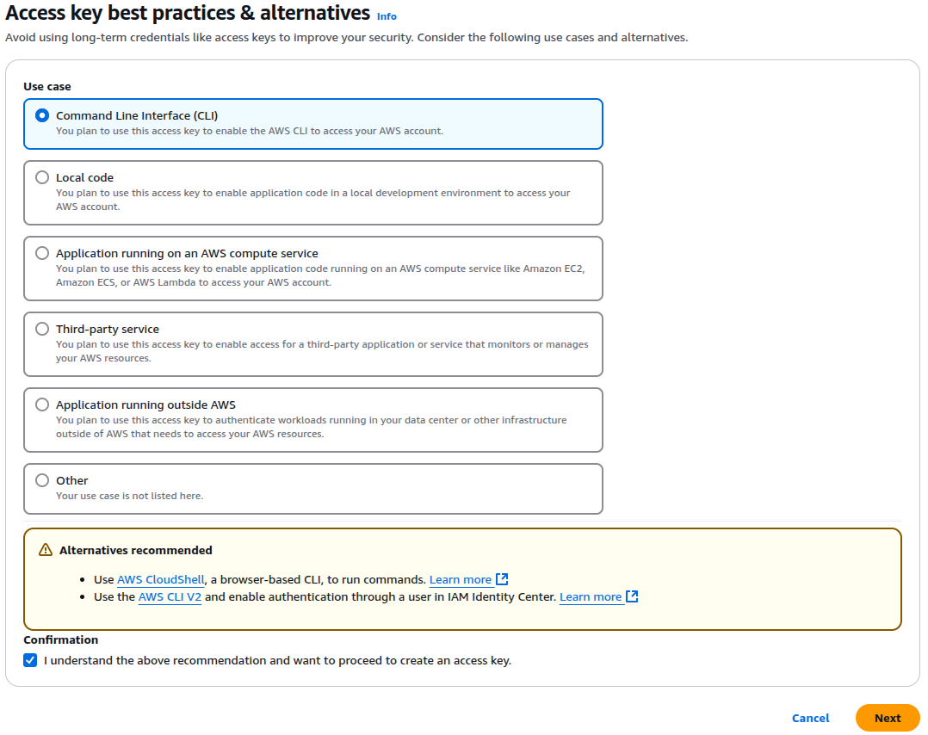Click Learn more for CloudShell

pyautogui.click(x=461, y=579)
